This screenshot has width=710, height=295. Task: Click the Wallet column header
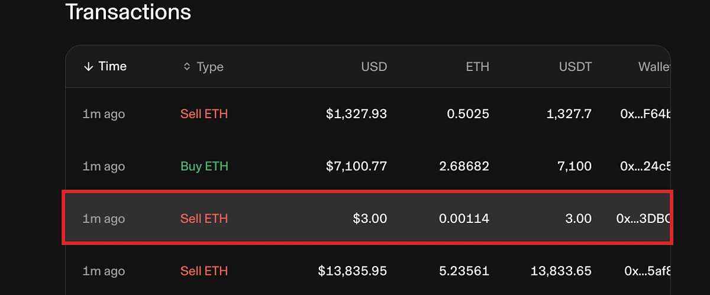click(x=654, y=67)
